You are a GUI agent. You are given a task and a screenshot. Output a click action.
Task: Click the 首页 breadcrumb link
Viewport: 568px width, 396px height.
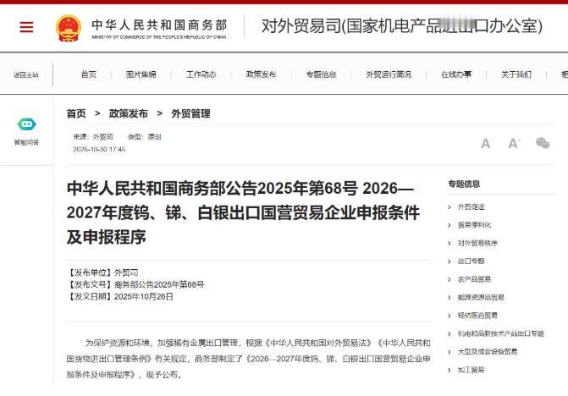76,113
